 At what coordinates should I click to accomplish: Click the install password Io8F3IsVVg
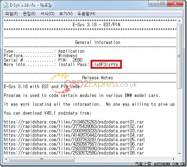pyautogui.click(x=106, y=64)
